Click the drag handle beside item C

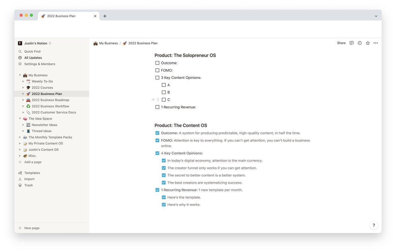[x=158, y=100]
